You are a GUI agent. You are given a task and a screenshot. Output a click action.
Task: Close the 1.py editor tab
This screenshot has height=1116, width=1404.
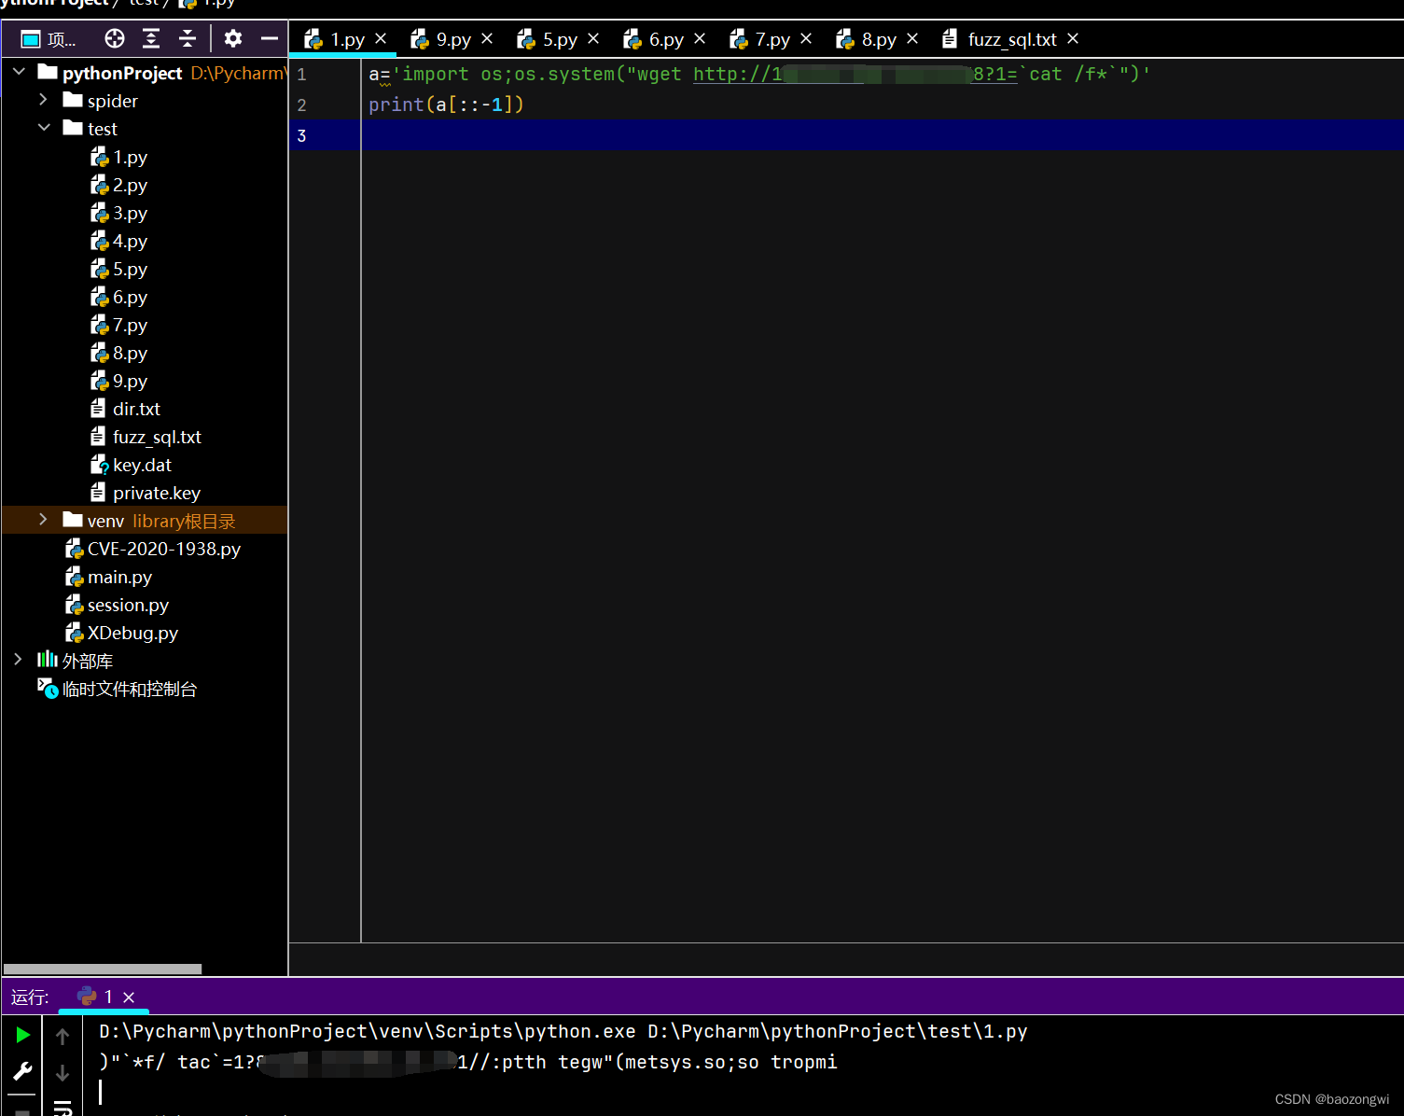click(381, 38)
